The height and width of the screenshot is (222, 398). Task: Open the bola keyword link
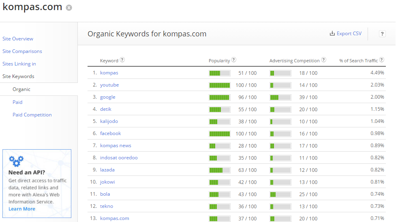point(105,194)
